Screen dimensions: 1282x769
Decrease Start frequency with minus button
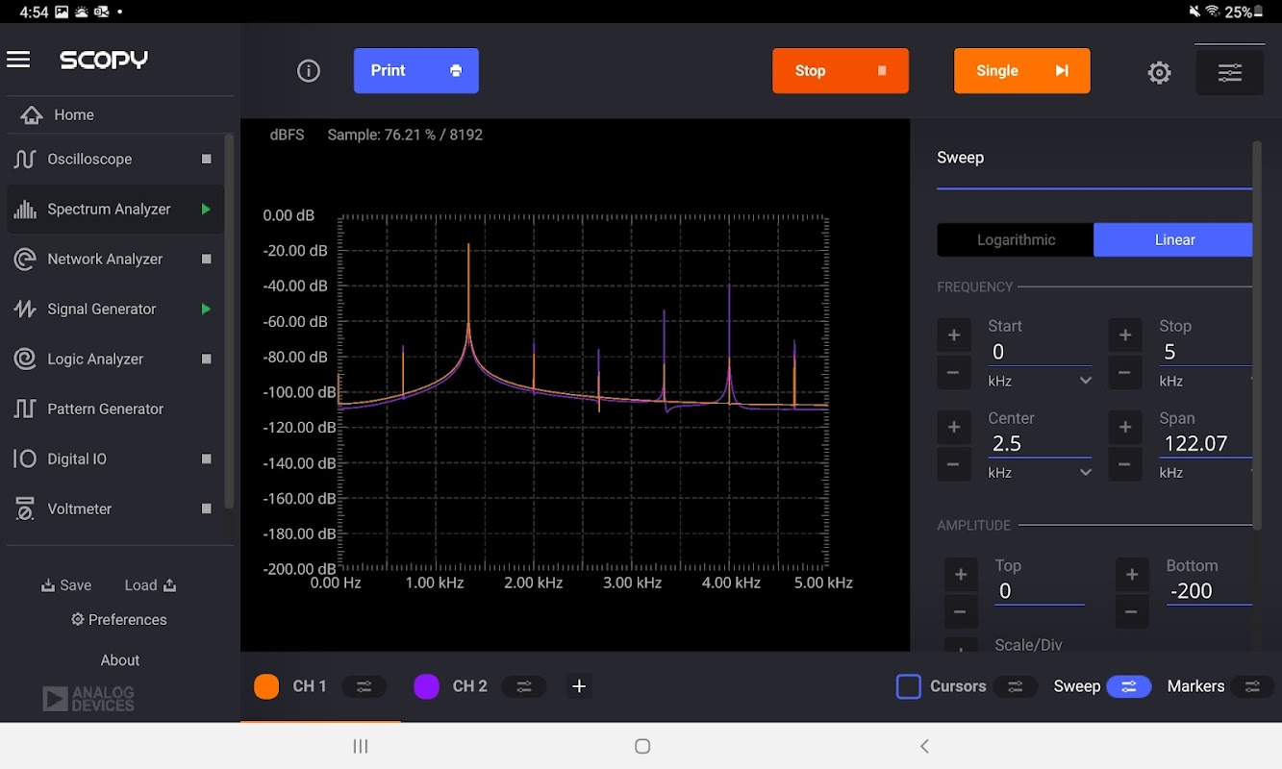pyautogui.click(x=954, y=373)
